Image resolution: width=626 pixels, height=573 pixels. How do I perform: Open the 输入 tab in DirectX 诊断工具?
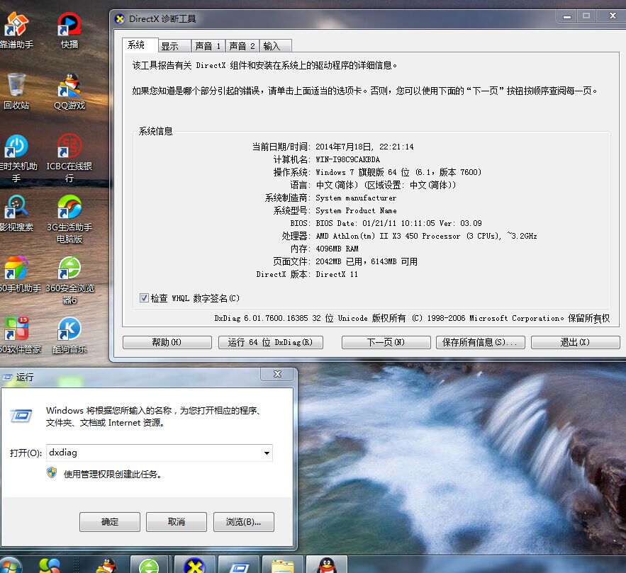(x=274, y=45)
